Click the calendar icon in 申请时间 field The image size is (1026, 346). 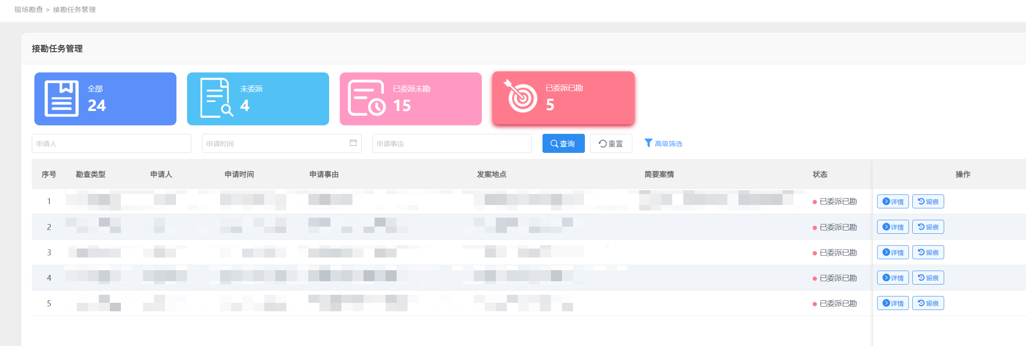(353, 143)
